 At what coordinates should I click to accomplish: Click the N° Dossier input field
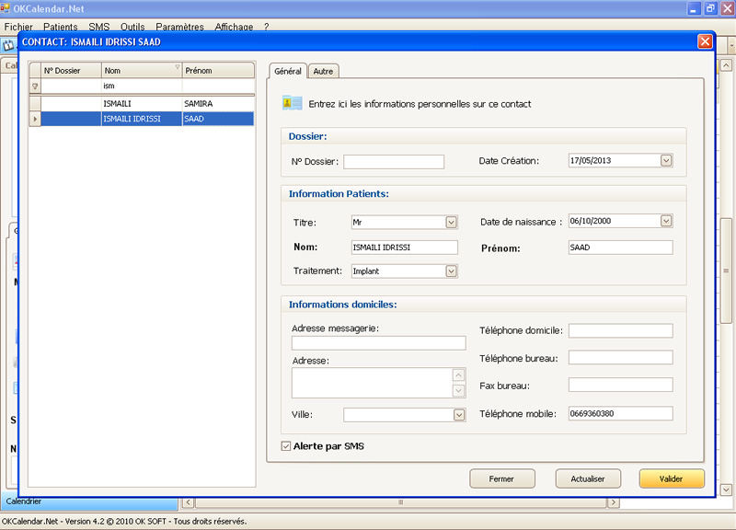click(394, 162)
